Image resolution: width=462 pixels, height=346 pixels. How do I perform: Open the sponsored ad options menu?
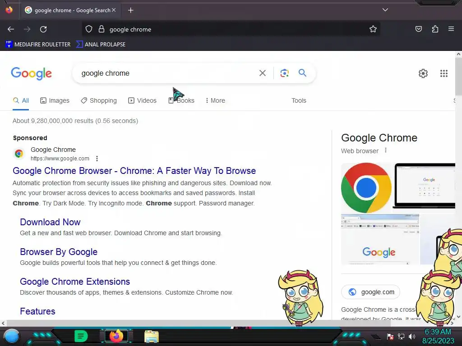click(97, 159)
